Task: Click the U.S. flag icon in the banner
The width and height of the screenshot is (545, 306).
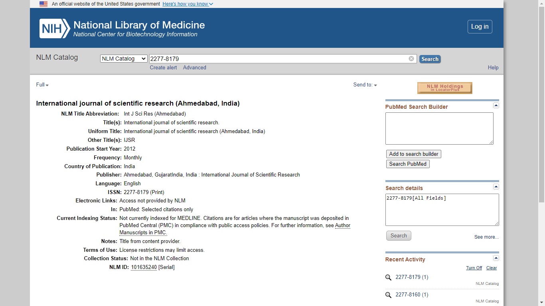Action: point(43,4)
